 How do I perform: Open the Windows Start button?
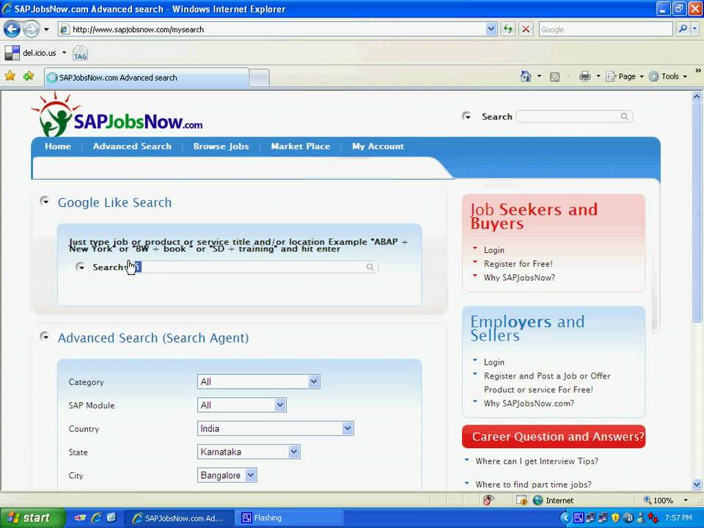coord(32,518)
